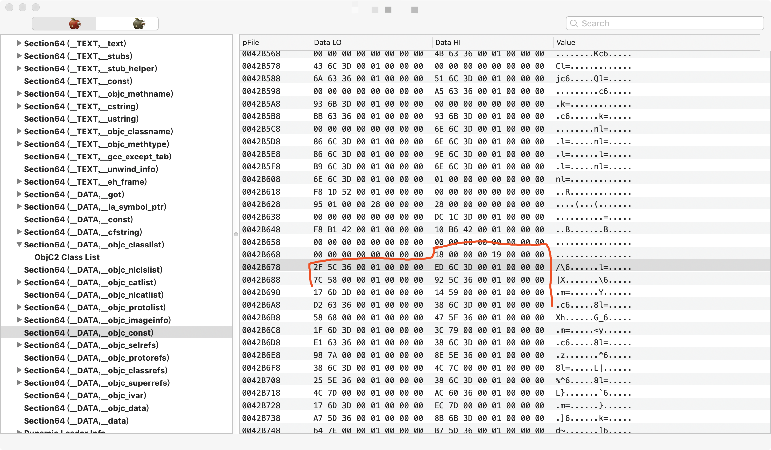Select Section64 (__DATA,__objc_data) item
771x450 pixels.
point(86,408)
